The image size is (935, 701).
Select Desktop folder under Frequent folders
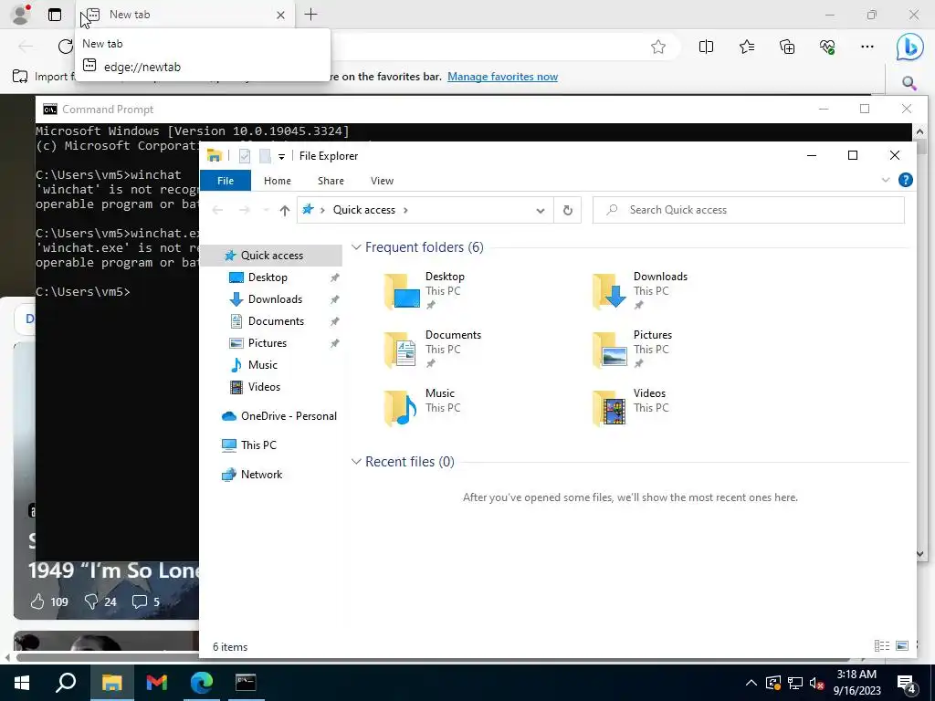[425, 291]
